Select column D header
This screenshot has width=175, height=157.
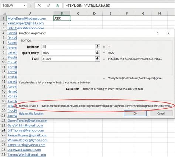[x=94, y=13]
